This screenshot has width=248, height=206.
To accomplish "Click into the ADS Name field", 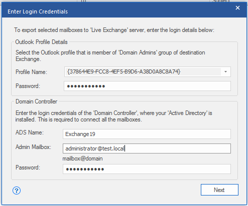I will coord(147,134).
